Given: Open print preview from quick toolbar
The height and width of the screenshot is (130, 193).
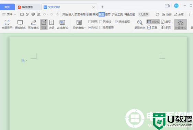Looking at the screenshot, I should tap(39, 14).
